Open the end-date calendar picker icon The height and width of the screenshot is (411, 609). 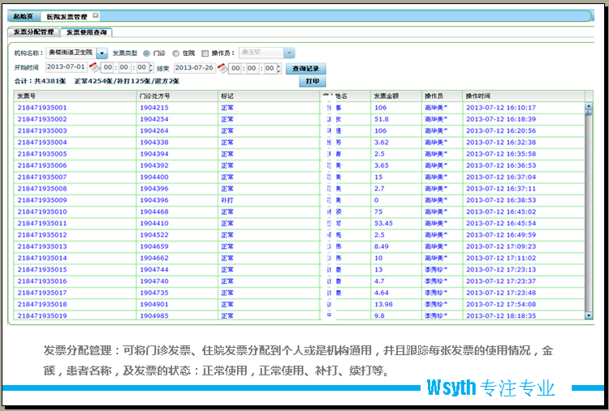pyautogui.click(x=222, y=68)
